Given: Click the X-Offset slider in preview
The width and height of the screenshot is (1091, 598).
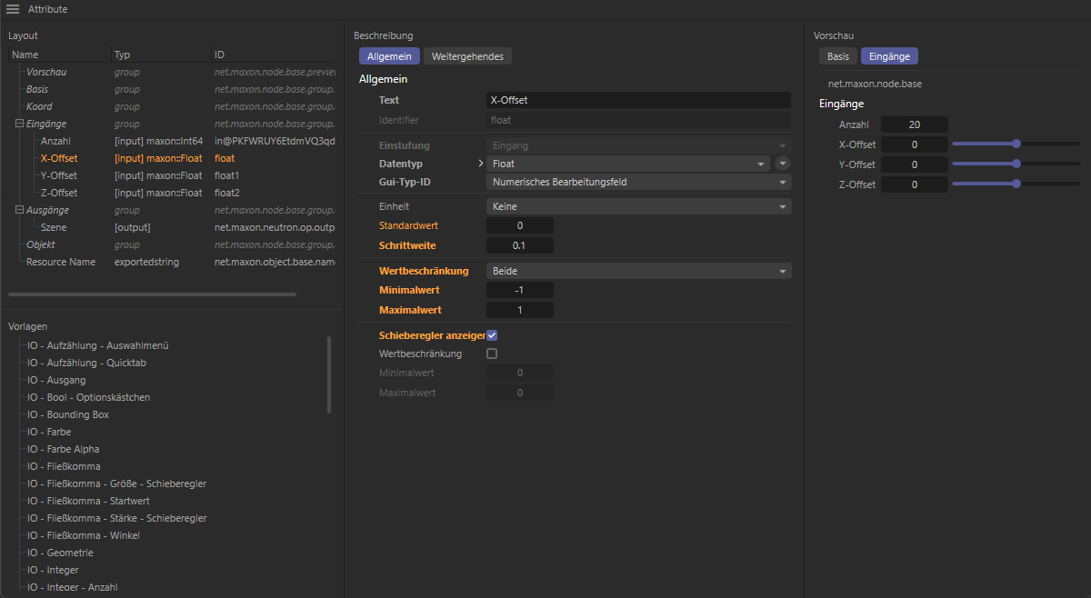Looking at the screenshot, I should (x=1016, y=144).
